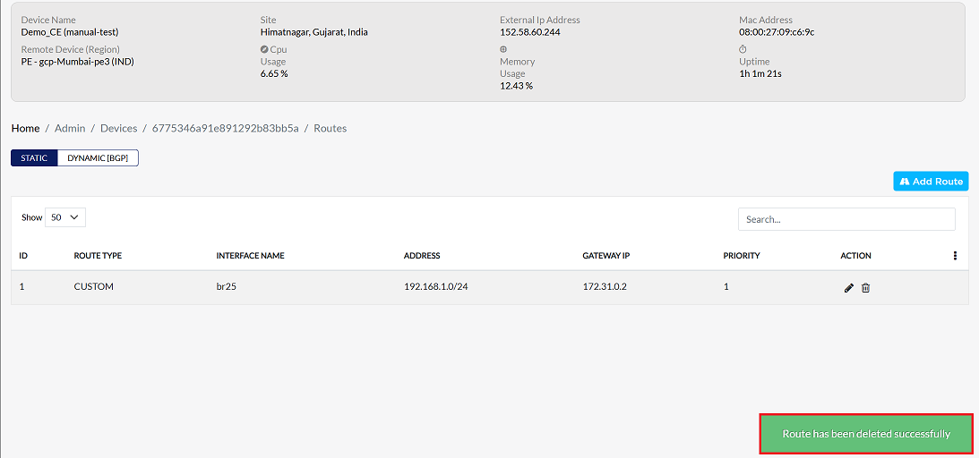Click the CPU usage gauge icon
Viewport: 979px width, 458px height.
(264, 49)
